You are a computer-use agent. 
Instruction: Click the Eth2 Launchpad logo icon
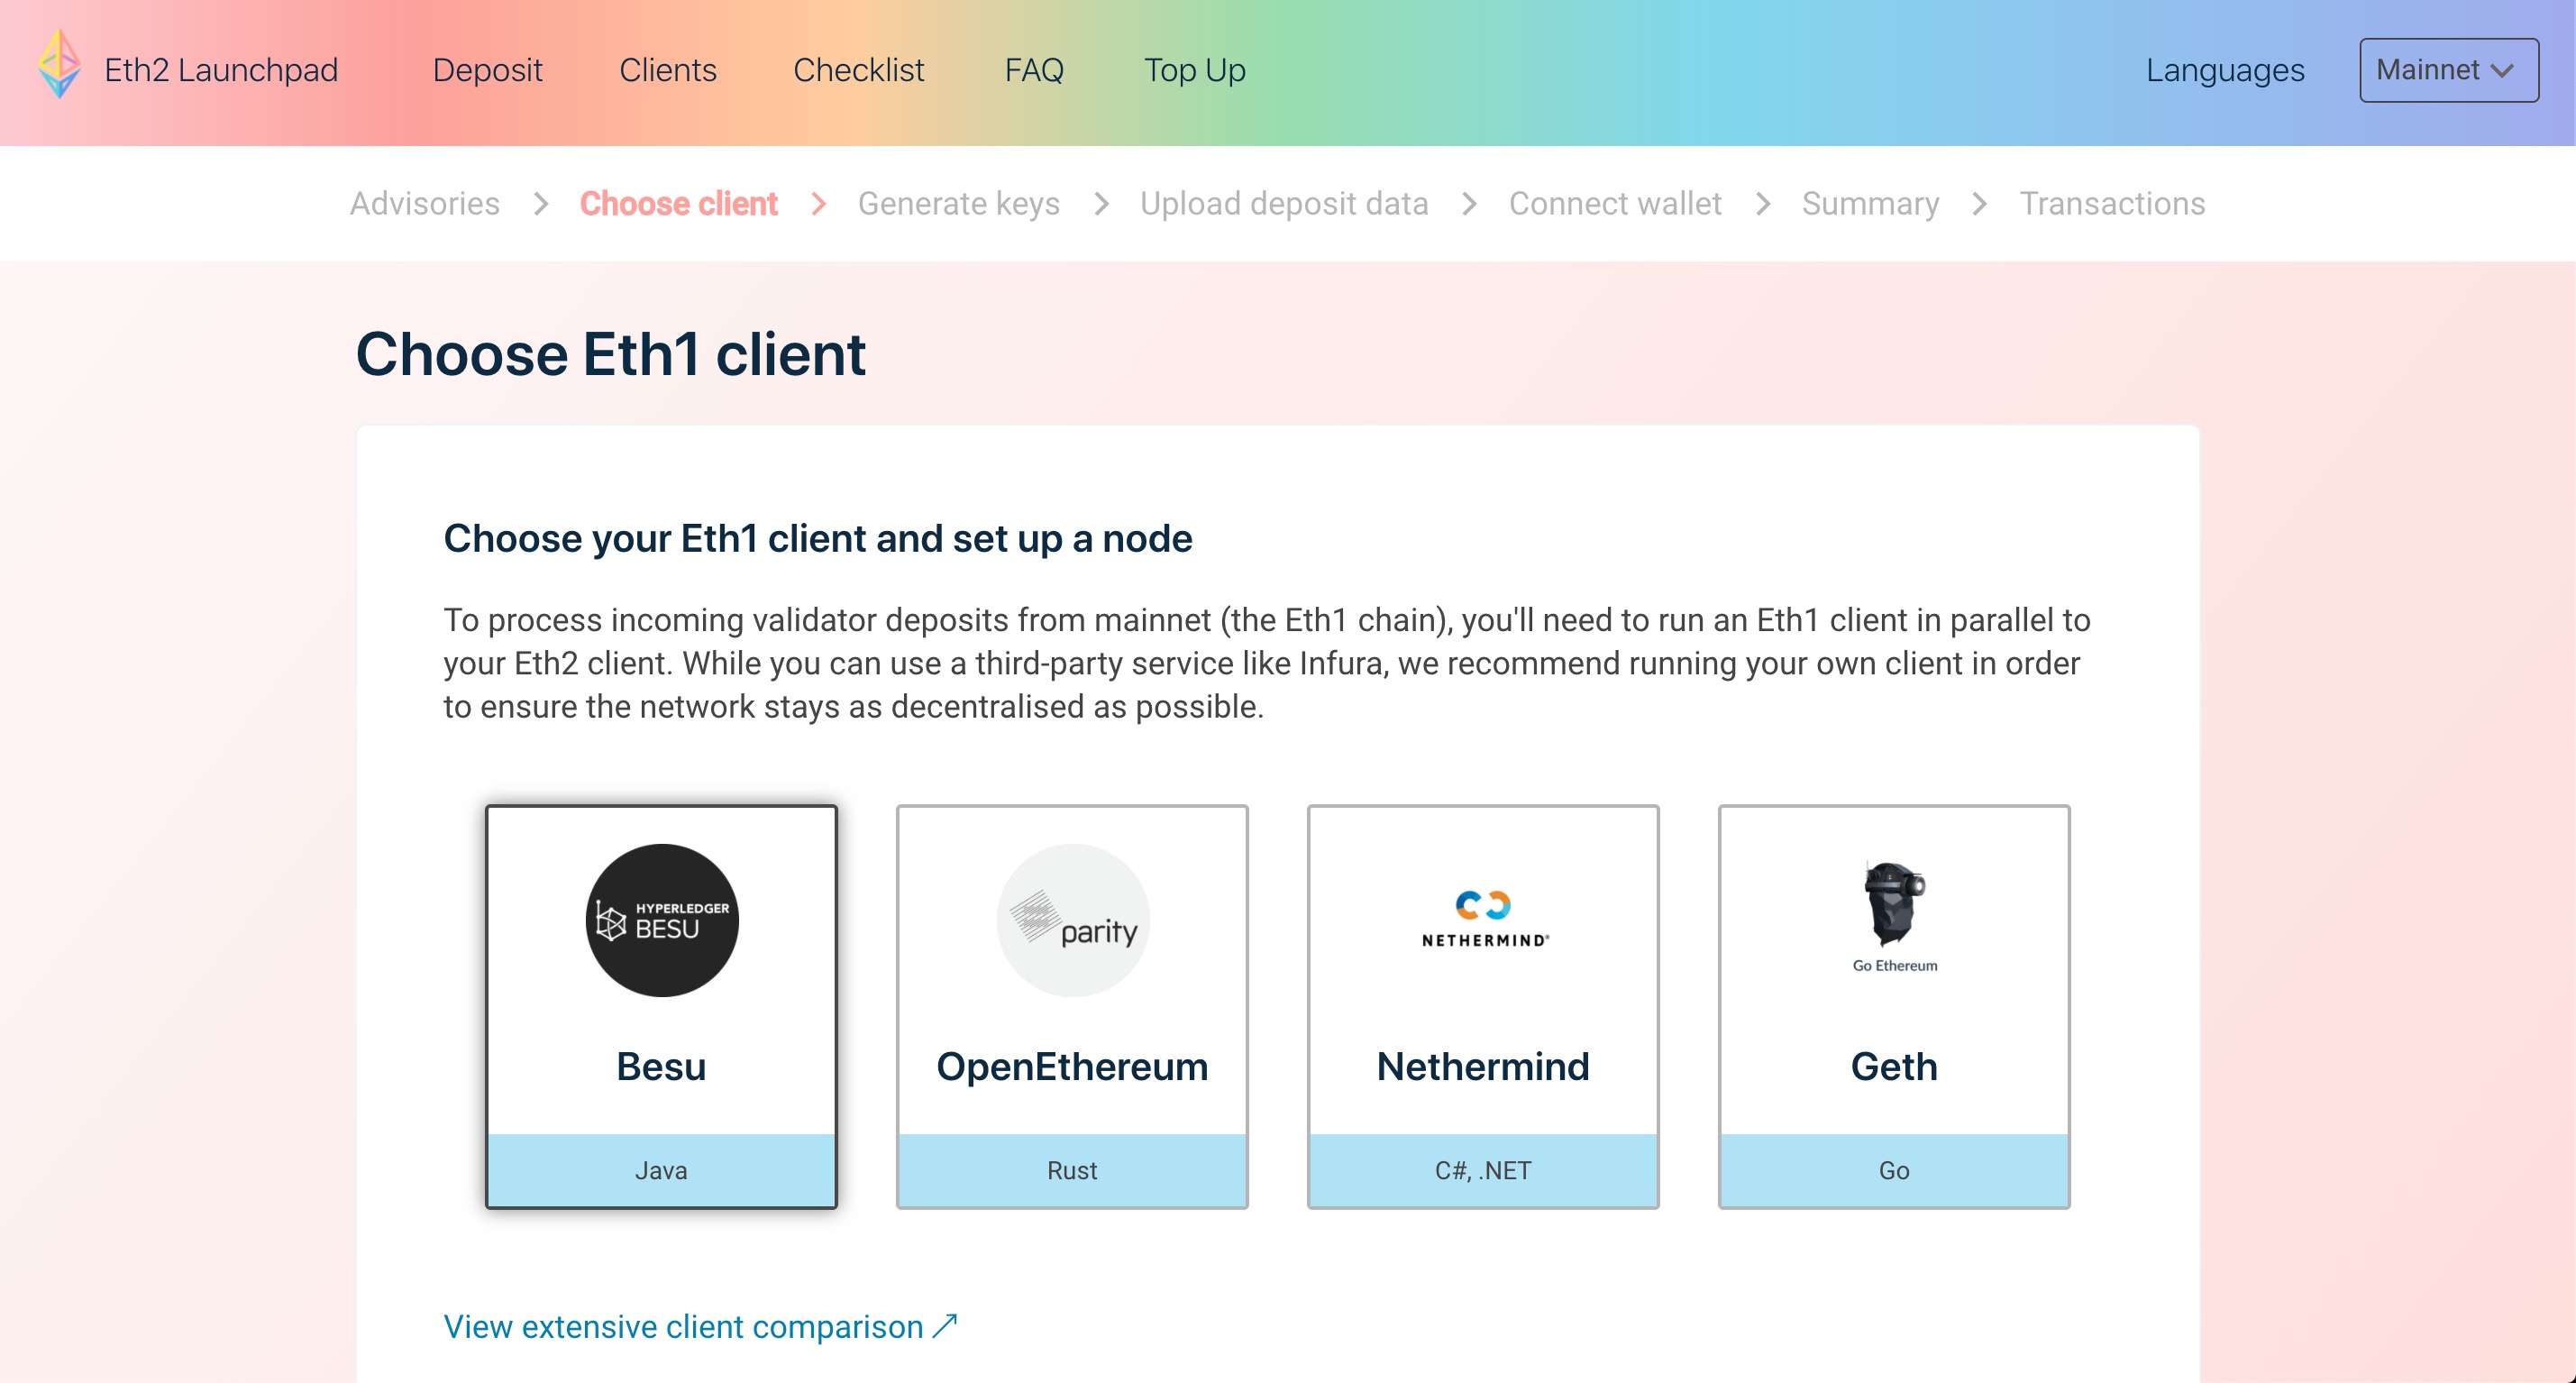(59, 64)
